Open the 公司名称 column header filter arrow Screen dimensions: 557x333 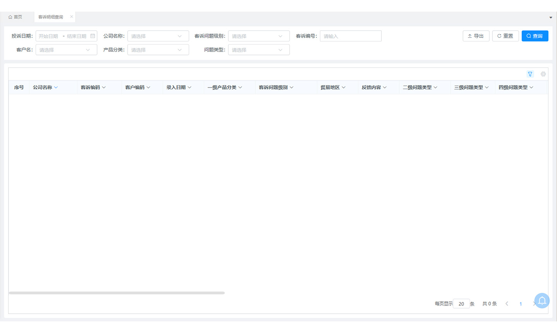pos(56,88)
